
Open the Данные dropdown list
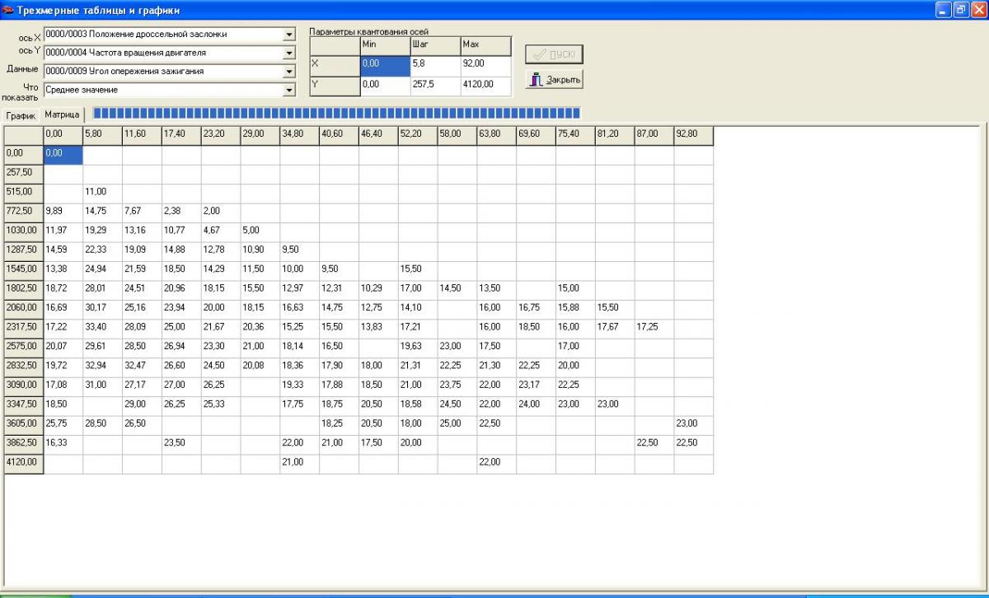[288, 72]
